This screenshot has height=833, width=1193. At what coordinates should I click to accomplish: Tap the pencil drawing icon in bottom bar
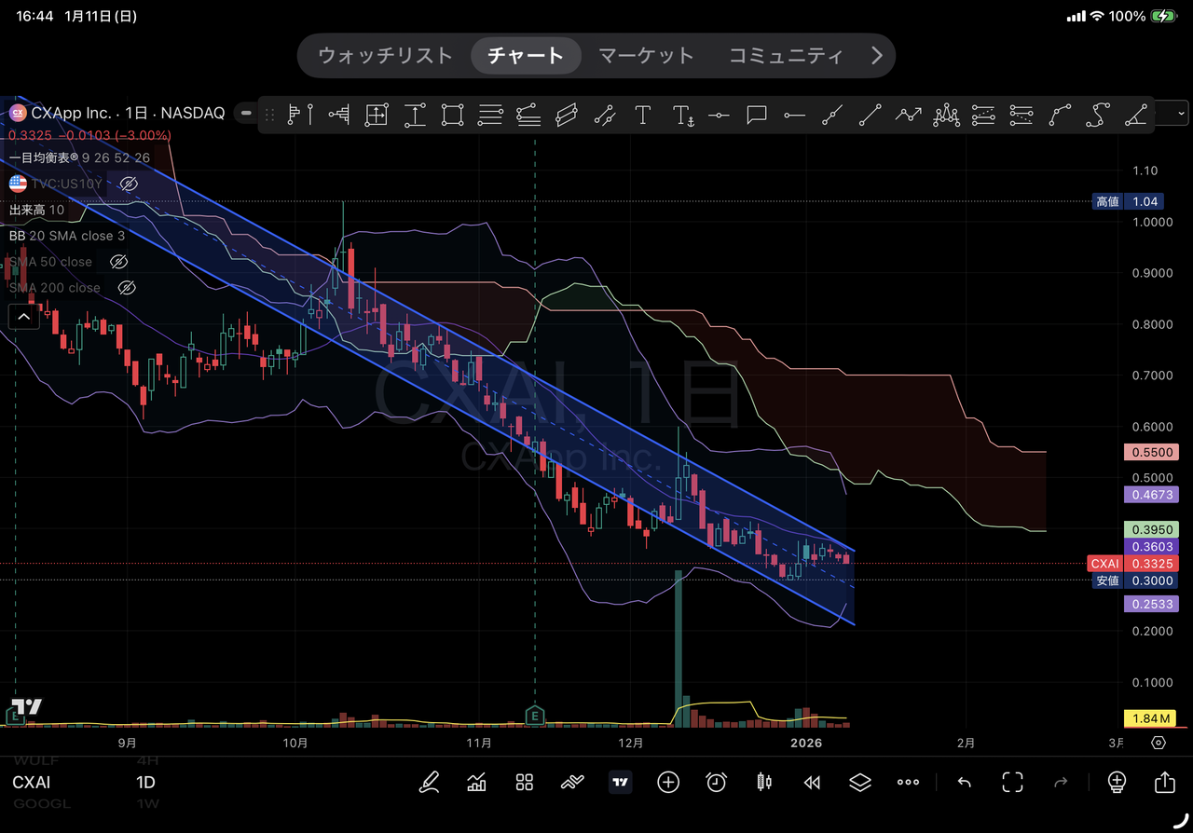[x=429, y=783]
